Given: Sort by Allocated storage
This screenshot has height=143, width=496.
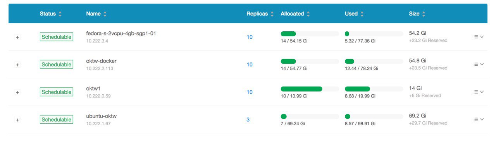Looking at the screenshot, I should [x=308, y=14].
